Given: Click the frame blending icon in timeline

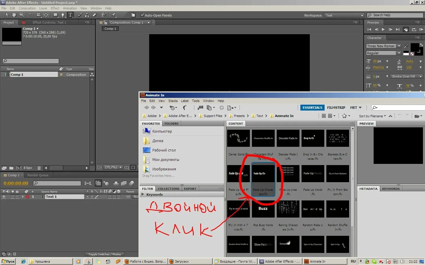Looking at the screenshot, I should [124, 183].
